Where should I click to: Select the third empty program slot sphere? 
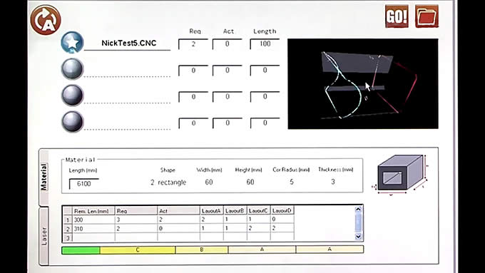coord(72,96)
